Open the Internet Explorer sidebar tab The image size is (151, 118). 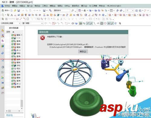3,60
